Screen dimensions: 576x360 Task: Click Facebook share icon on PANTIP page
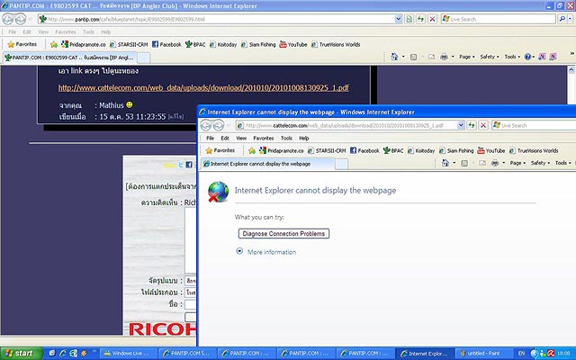[189, 165]
